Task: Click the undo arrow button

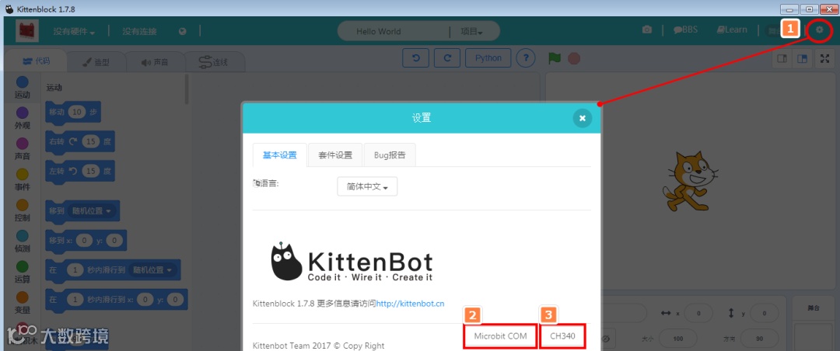Action: pyautogui.click(x=415, y=58)
